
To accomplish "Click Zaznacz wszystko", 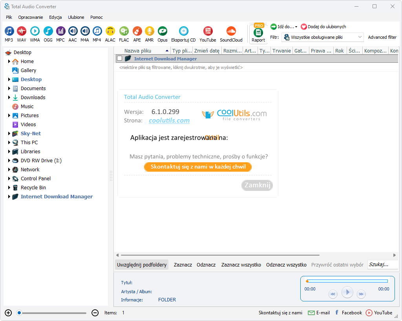I will coord(241,265).
